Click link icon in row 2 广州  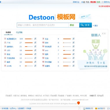(35, 43)
